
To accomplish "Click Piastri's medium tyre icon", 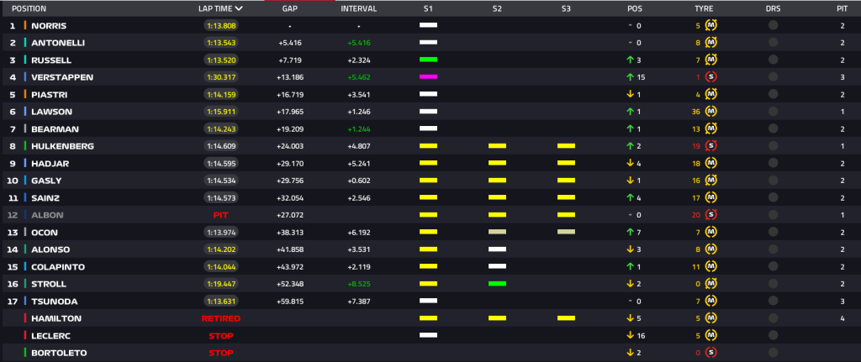I will click(x=711, y=94).
